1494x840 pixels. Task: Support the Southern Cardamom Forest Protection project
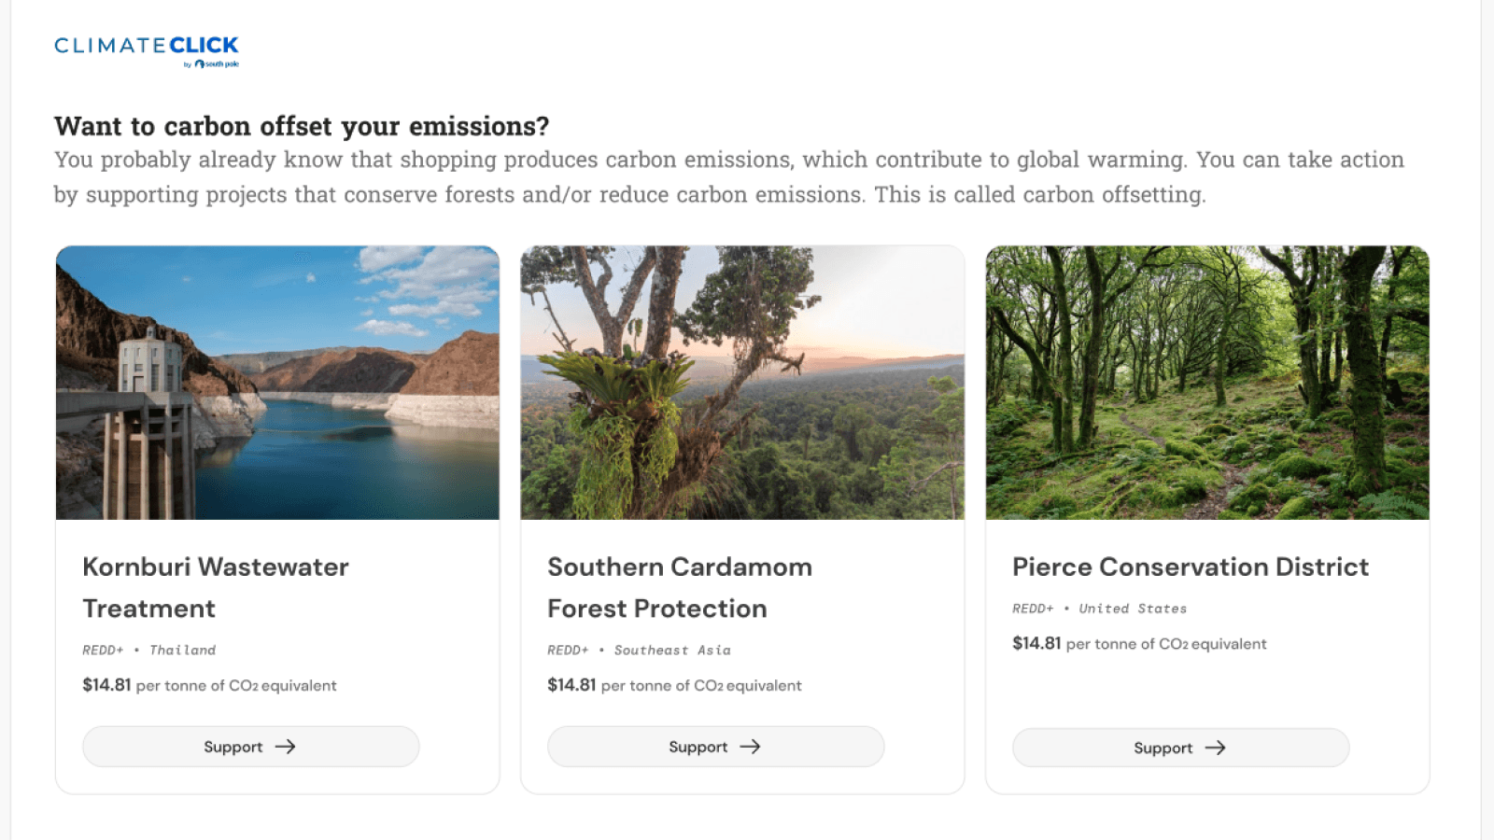[715, 747]
